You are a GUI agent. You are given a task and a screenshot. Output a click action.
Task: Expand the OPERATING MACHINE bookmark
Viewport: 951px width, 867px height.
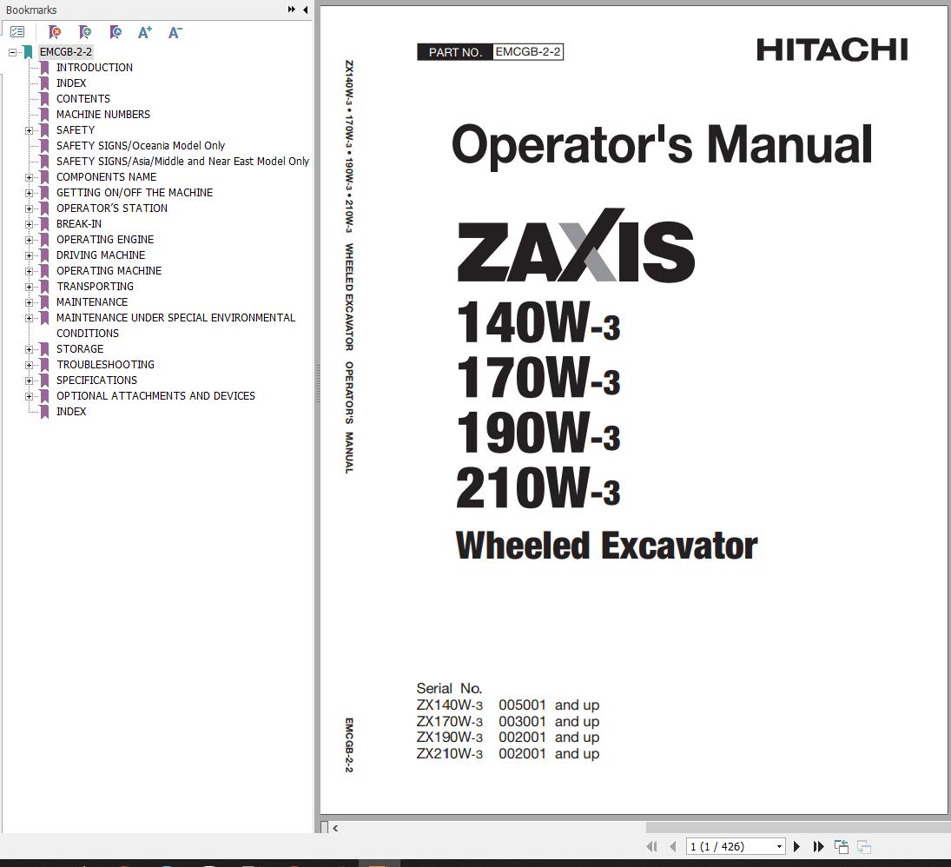click(x=29, y=271)
